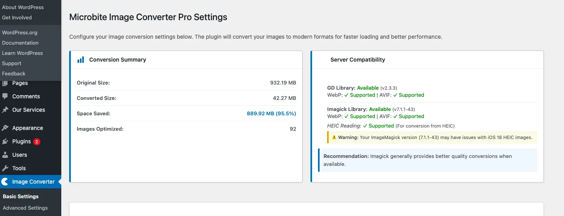Image resolution: width=564 pixels, height=216 pixels.
Task: Click the Images Optimized label
Action: 100,129
